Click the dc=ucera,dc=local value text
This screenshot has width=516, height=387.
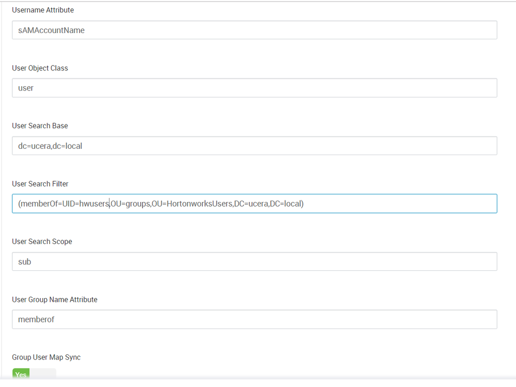(50, 146)
